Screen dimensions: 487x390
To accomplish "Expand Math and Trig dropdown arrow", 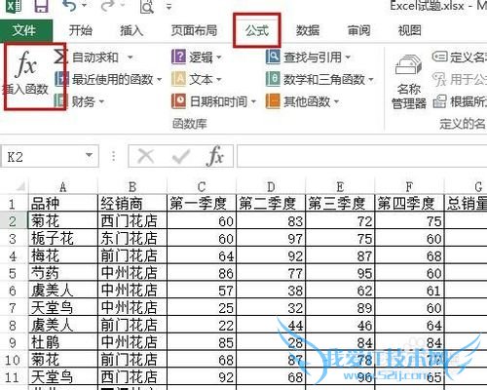I will point(371,79).
